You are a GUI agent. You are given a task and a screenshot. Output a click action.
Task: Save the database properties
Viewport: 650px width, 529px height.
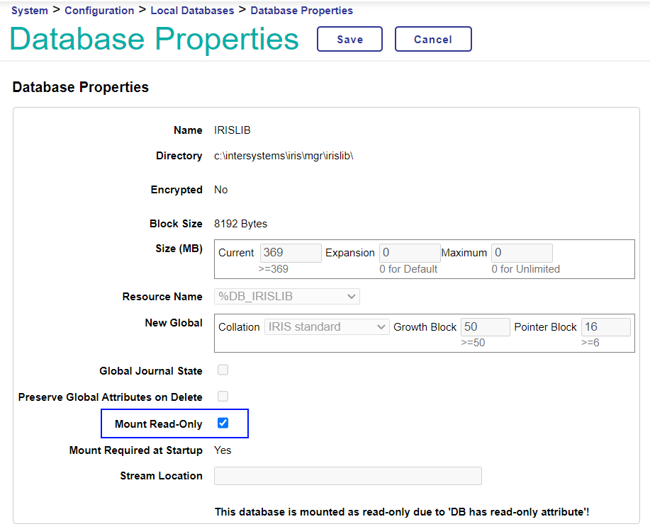[349, 40]
